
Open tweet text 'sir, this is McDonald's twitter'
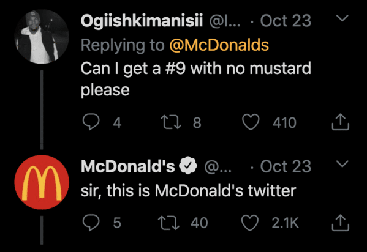(189, 190)
